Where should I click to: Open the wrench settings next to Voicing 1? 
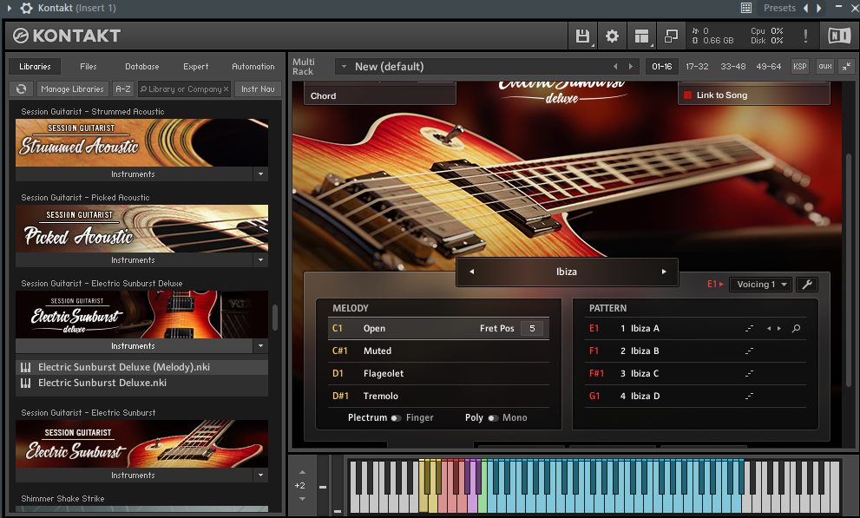(807, 285)
